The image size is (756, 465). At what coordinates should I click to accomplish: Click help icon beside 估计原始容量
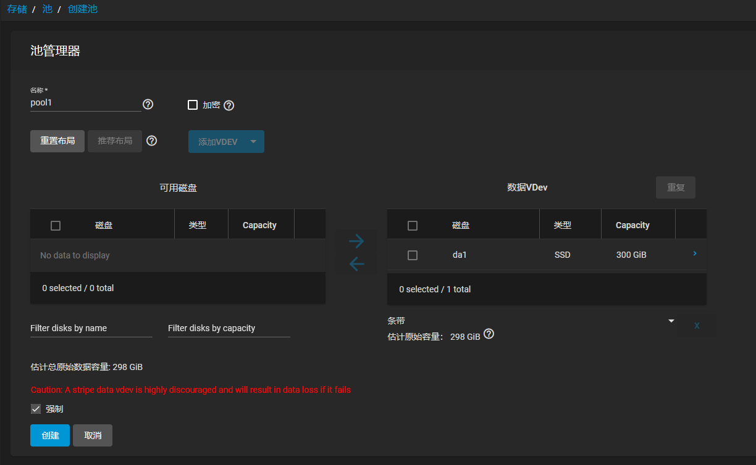click(x=489, y=334)
